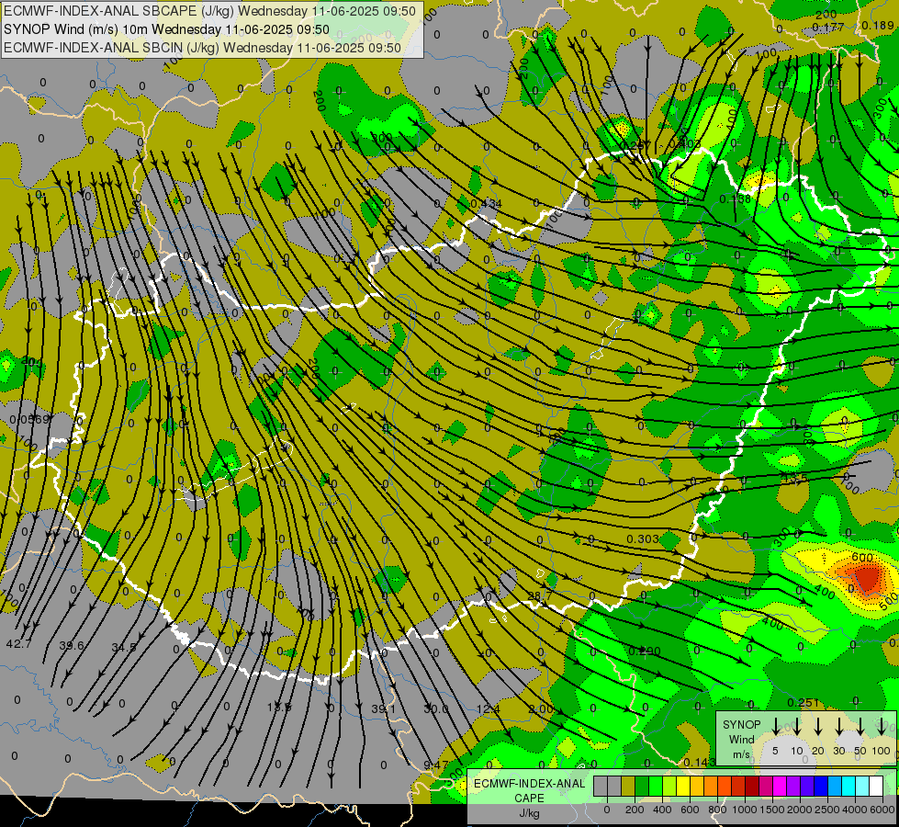Click the 100 m/s wind arrow in legend
Viewport: 899px width, 827px height.
pos(882,726)
